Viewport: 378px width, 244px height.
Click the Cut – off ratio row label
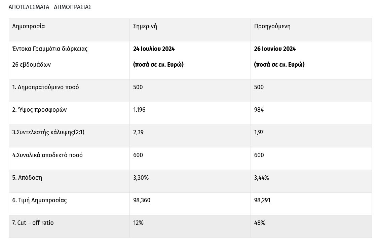(33, 223)
